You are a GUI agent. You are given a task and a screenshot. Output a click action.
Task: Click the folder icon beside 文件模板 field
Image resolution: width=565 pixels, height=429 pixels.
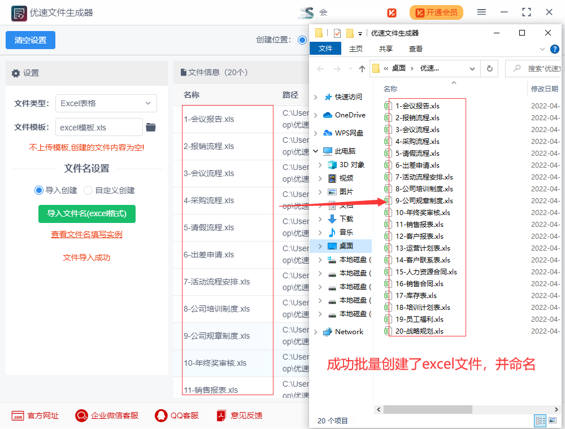(x=150, y=128)
